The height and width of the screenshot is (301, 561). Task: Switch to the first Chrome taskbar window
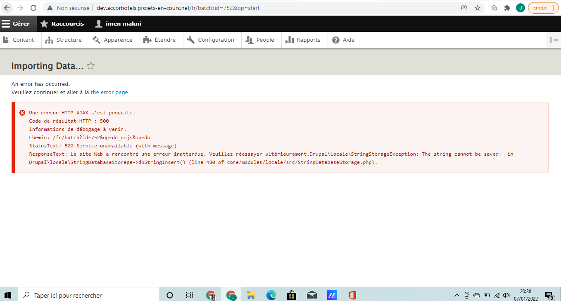[211, 295]
